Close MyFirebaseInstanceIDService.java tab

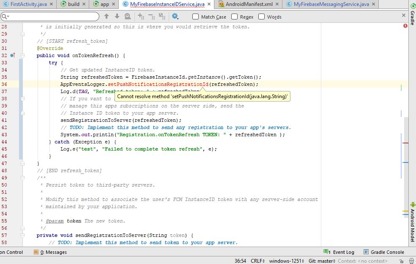tap(209, 4)
